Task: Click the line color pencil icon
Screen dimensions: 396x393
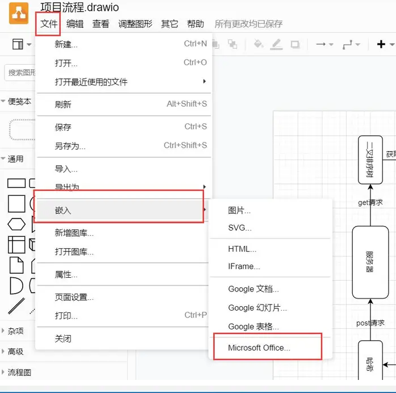Action: 276,44
